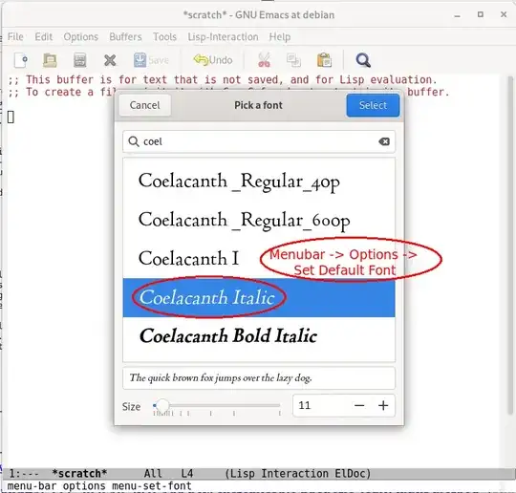Click *scratch* buffer name in mode line
Screen dimensions: 516x493
79,473
